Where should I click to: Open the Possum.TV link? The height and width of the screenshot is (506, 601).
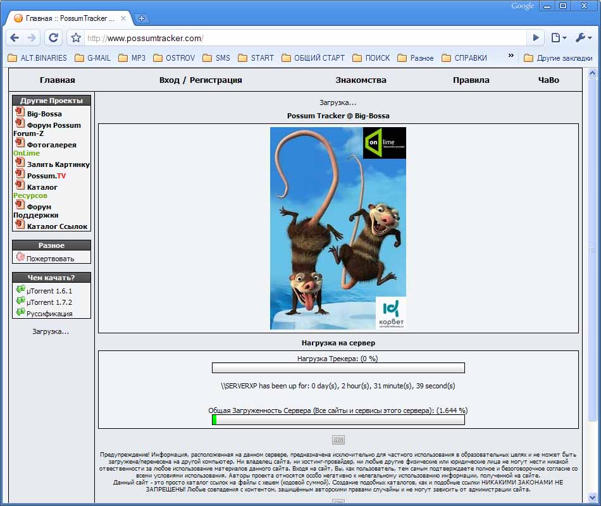tap(46, 176)
